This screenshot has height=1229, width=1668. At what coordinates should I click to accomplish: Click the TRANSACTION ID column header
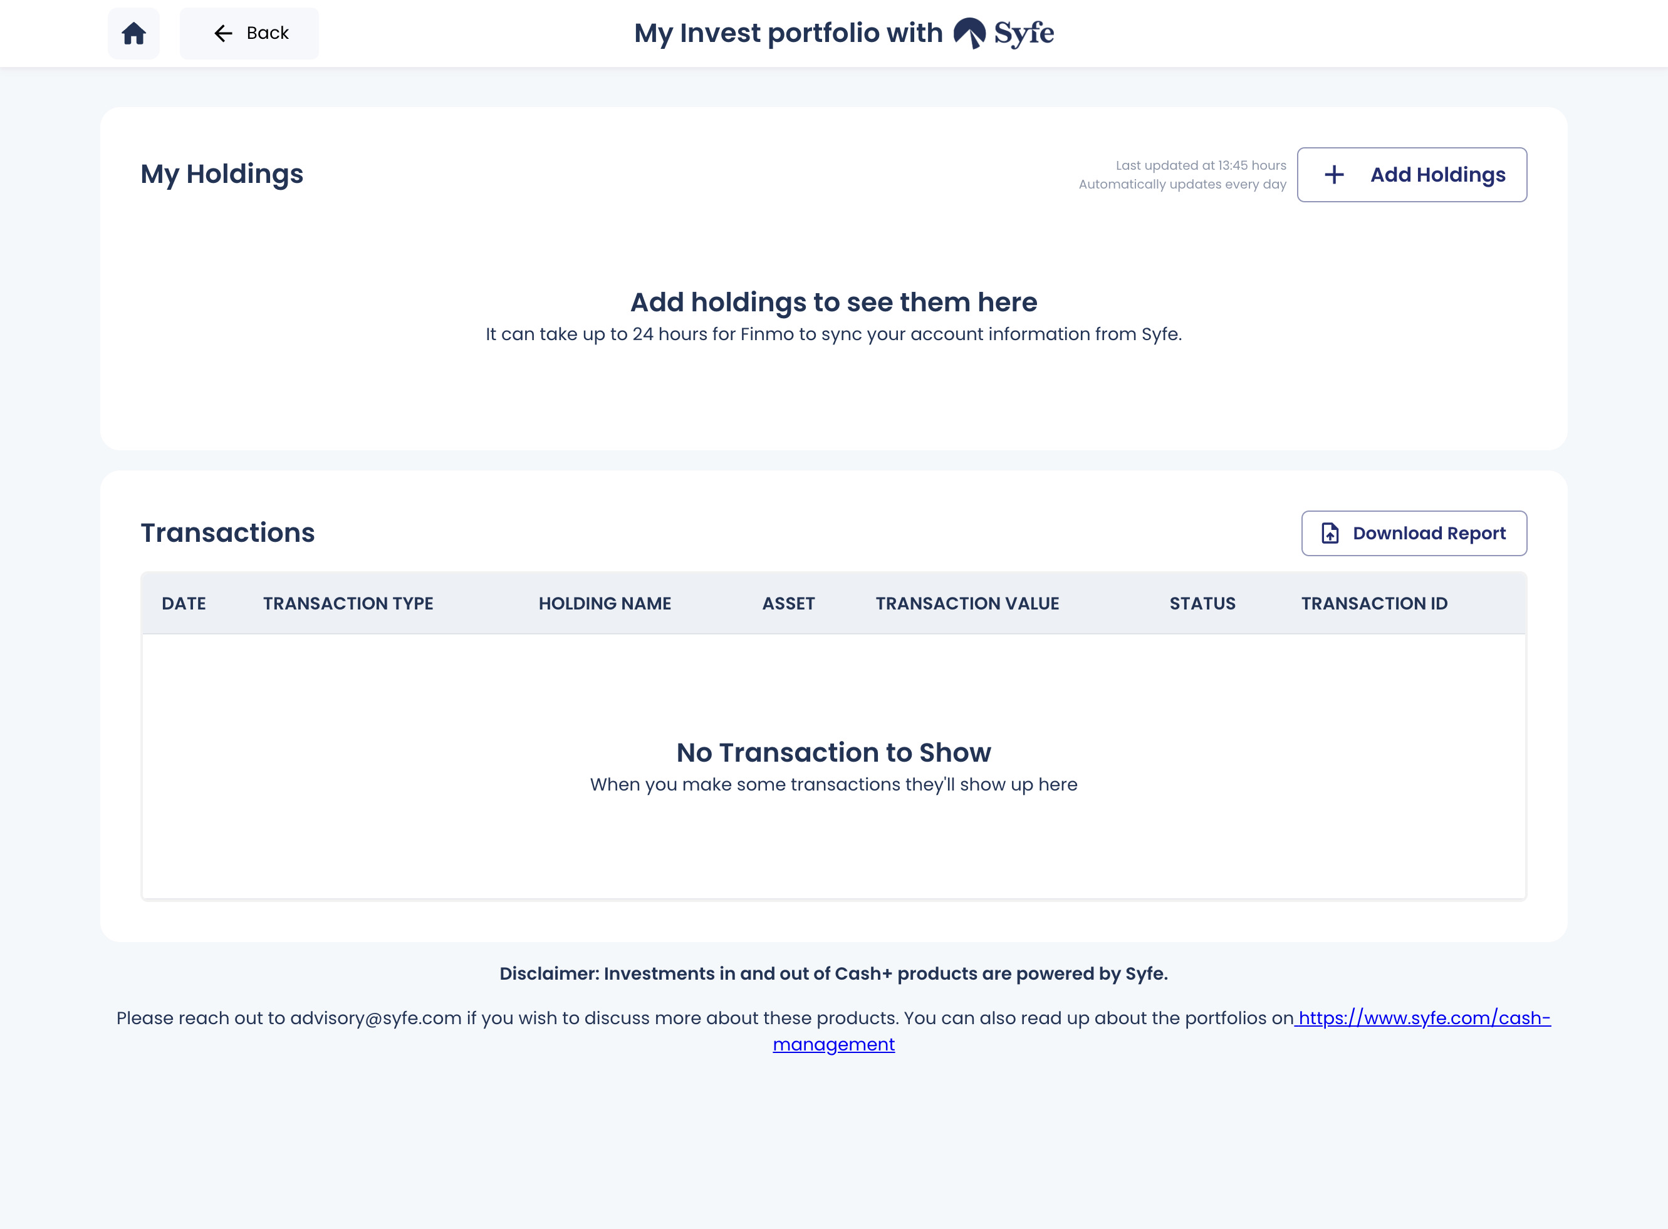click(1374, 603)
